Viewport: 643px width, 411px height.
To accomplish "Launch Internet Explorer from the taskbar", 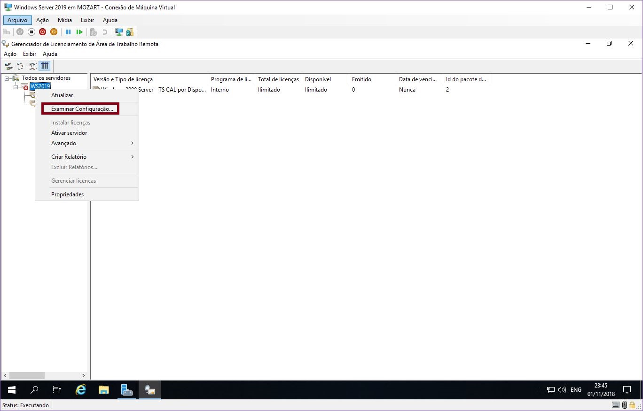I will [x=81, y=390].
